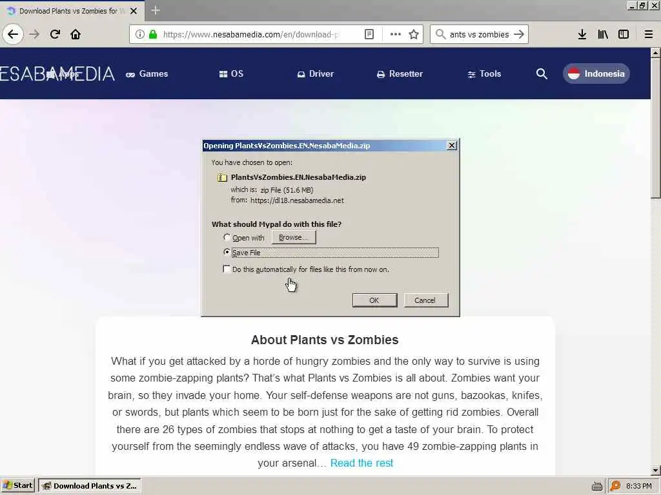Select the Save File radio option
The width and height of the screenshot is (661, 495).
pos(227,252)
